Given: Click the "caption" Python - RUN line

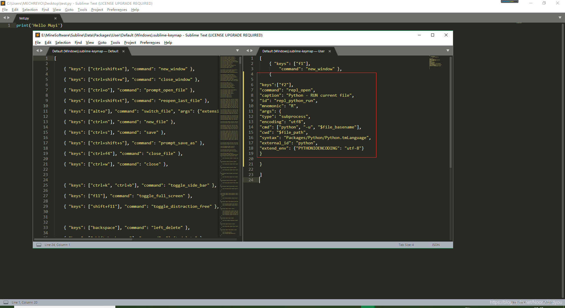Looking at the screenshot, I should tap(307, 96).
